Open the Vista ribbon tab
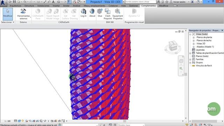 coord(124,6)
